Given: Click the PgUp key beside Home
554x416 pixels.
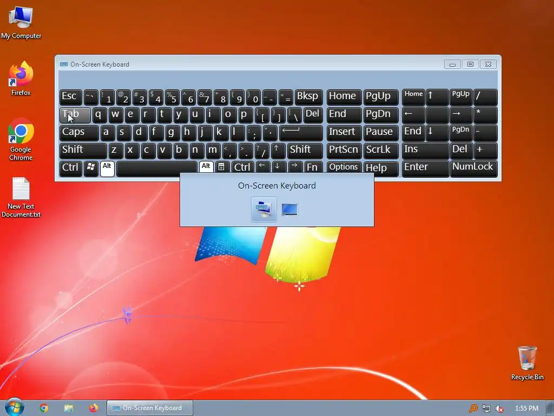Looking at the screenshot, I should coord(380,97).
